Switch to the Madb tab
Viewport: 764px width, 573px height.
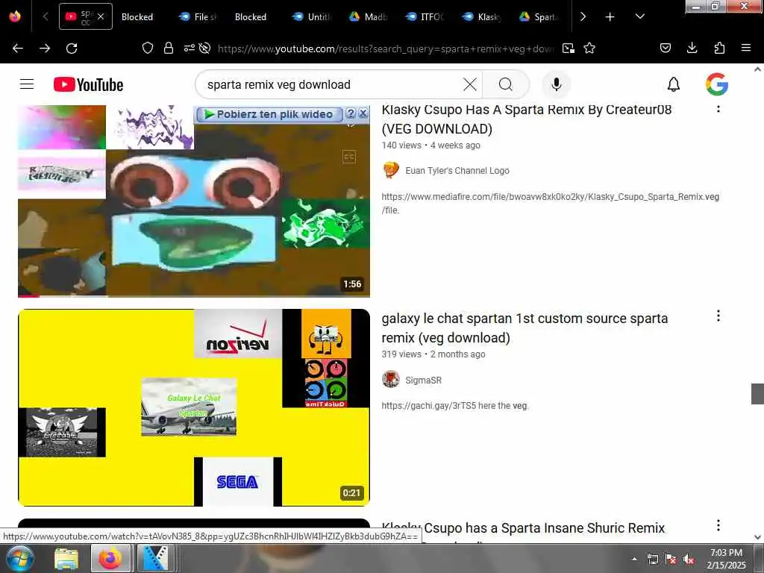[369, 16]
